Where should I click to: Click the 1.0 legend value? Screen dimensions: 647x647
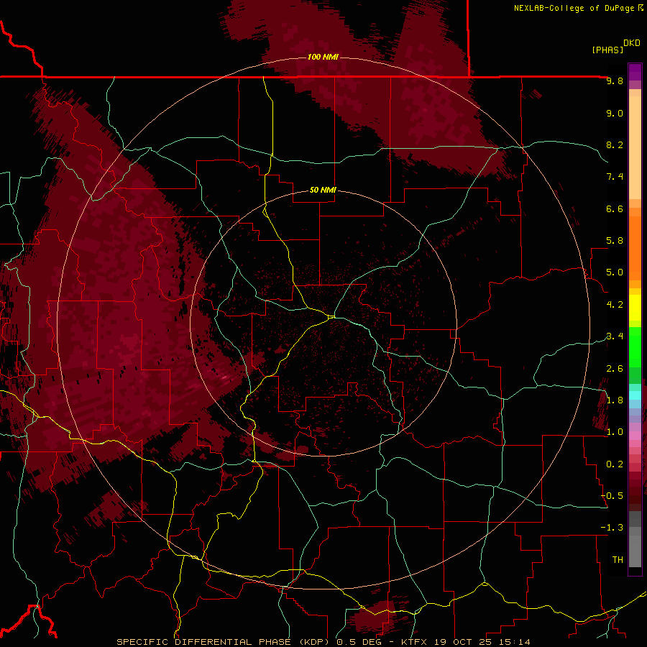tap(615, 432)
